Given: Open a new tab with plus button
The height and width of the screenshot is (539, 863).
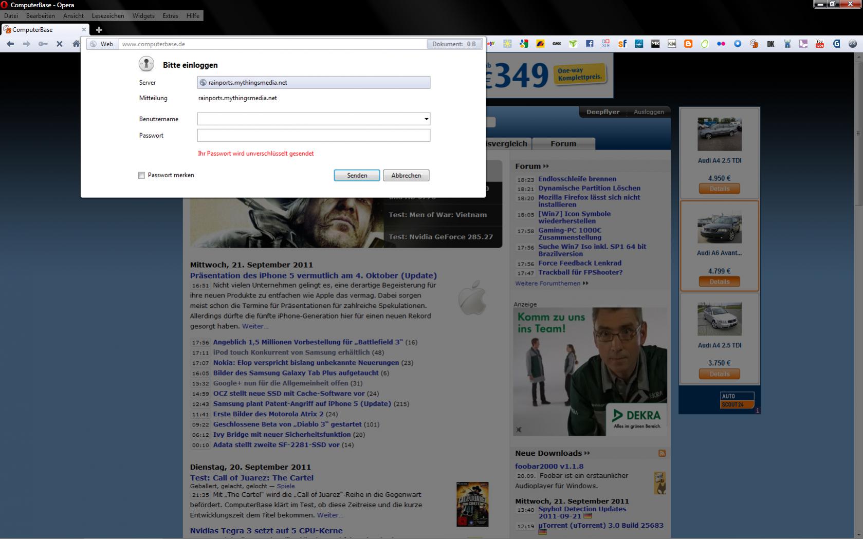Looking at the screenshot, I should [99, 30].
